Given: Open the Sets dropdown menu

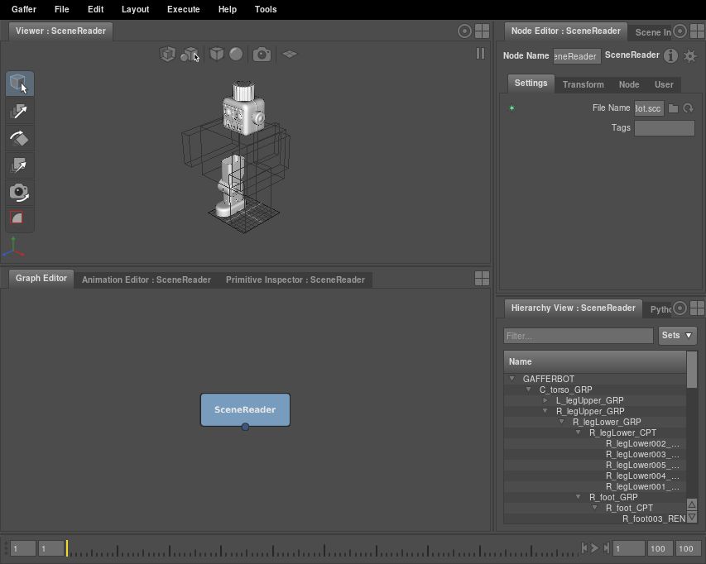Looking at the screenshot, I should [677, 336].
